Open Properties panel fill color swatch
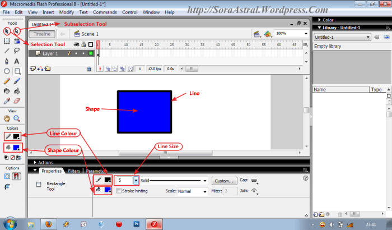 pos(108,190)
